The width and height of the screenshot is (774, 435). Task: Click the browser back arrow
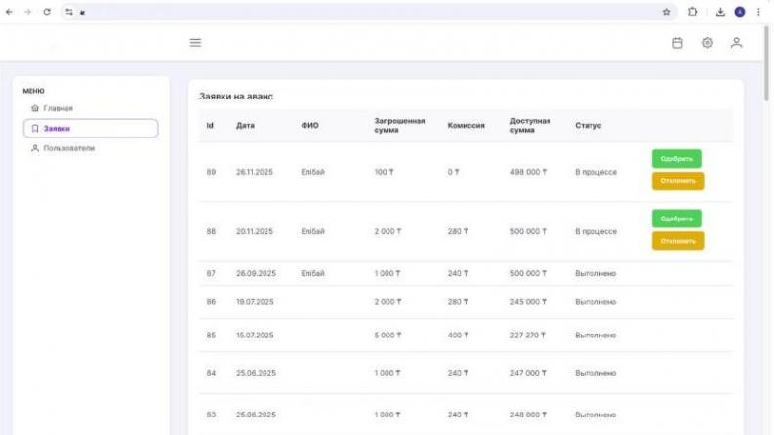[11, 12]
